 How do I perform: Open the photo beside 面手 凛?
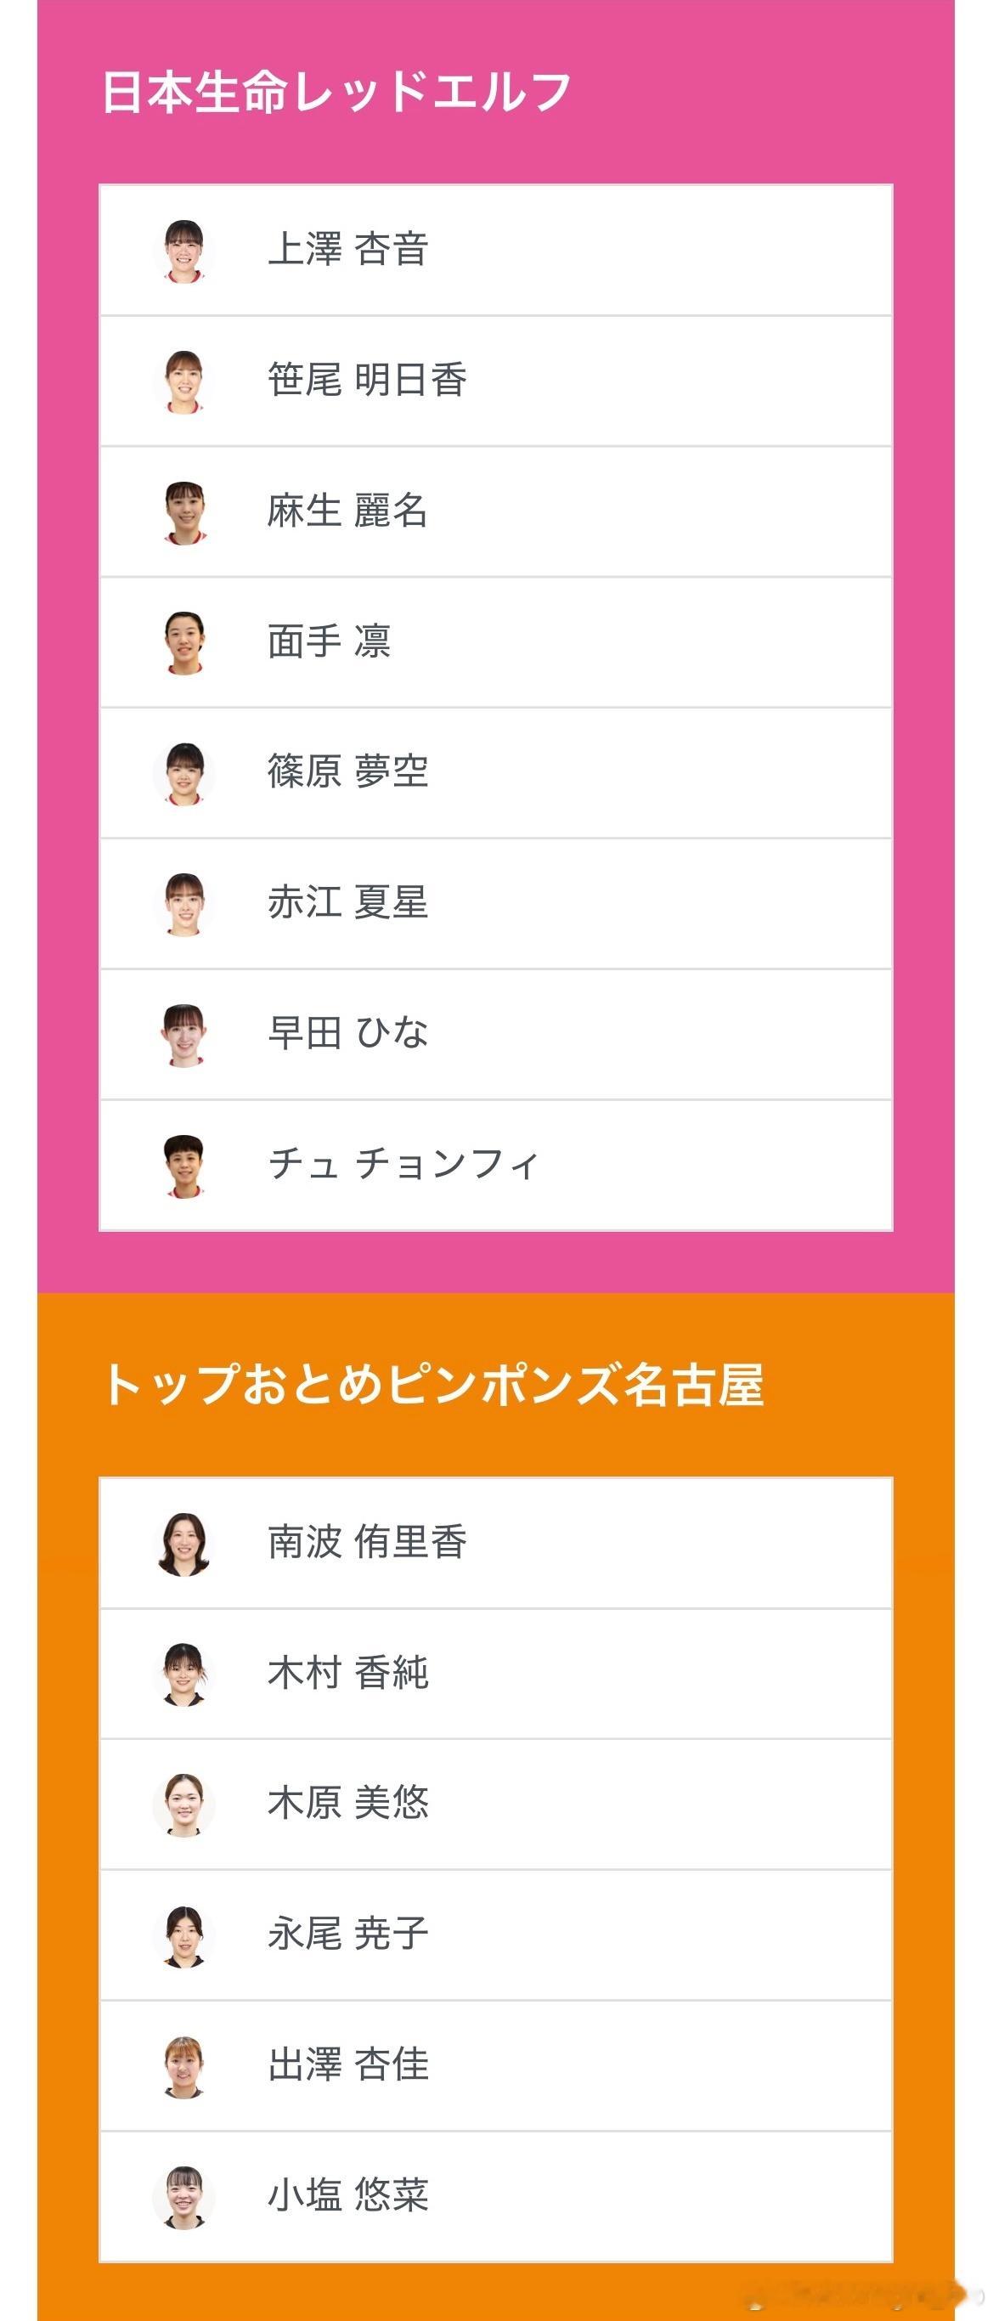[x=183, y=643]
